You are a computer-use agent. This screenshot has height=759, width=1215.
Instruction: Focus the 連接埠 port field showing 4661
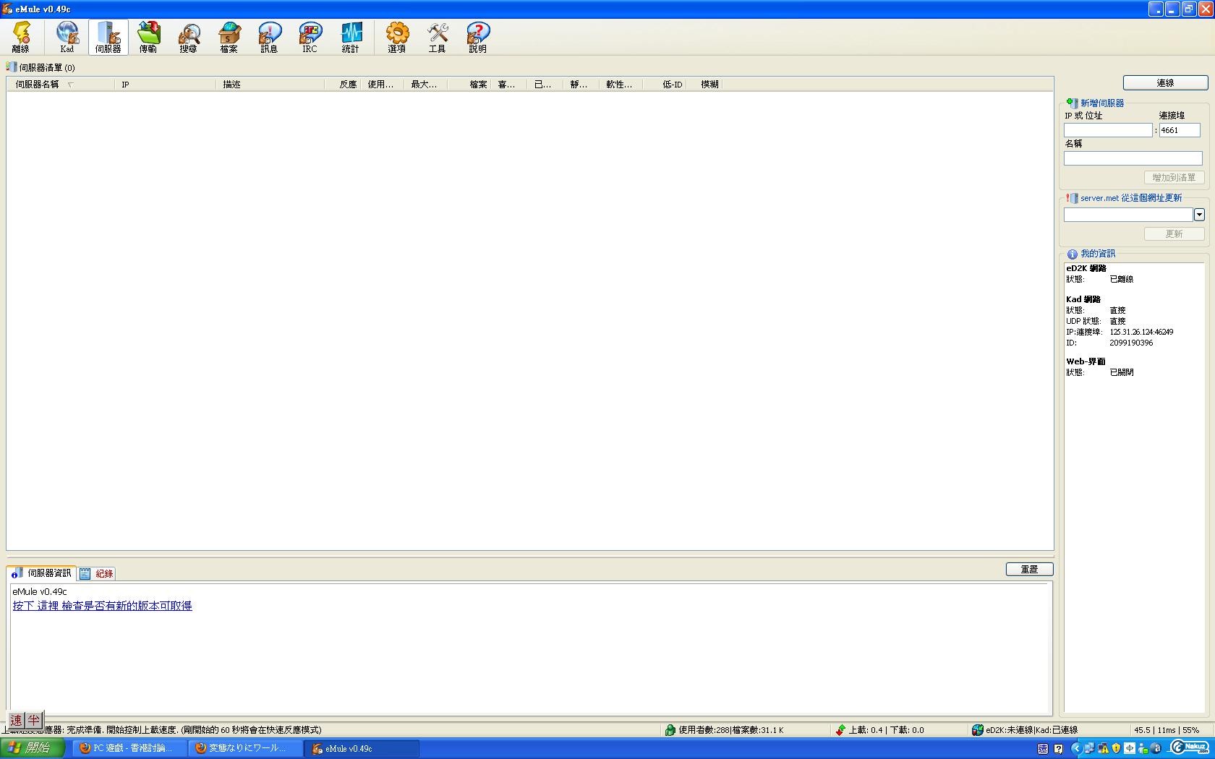coord(1180,130)
